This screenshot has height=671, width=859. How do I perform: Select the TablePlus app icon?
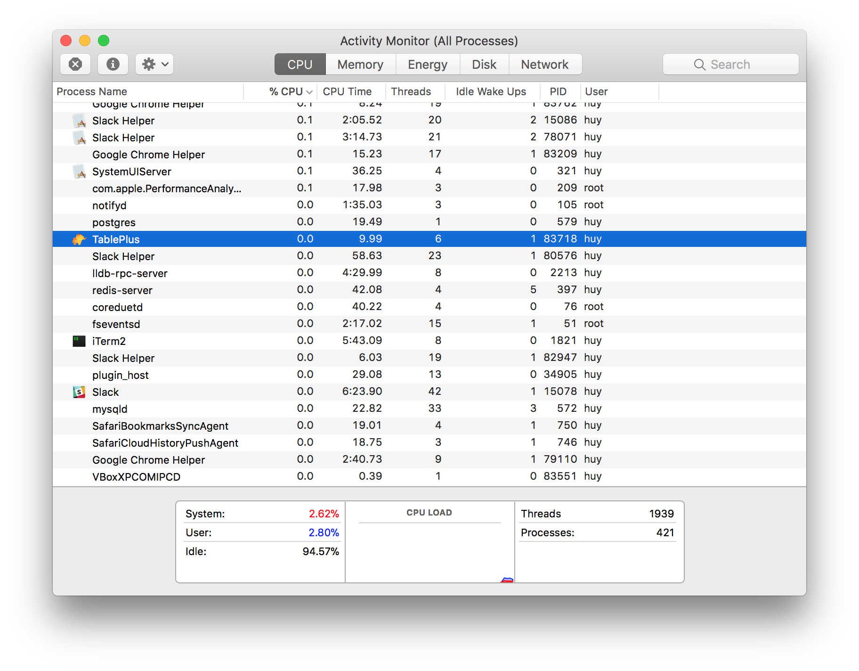pyautogui.click(x=79, y=239)
